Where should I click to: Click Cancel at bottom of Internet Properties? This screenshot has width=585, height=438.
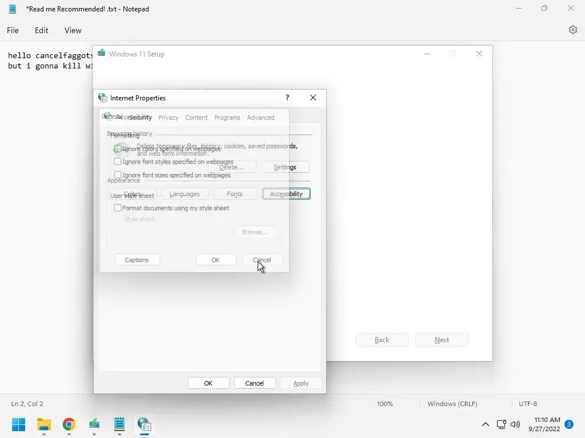[x=254, y=383]
